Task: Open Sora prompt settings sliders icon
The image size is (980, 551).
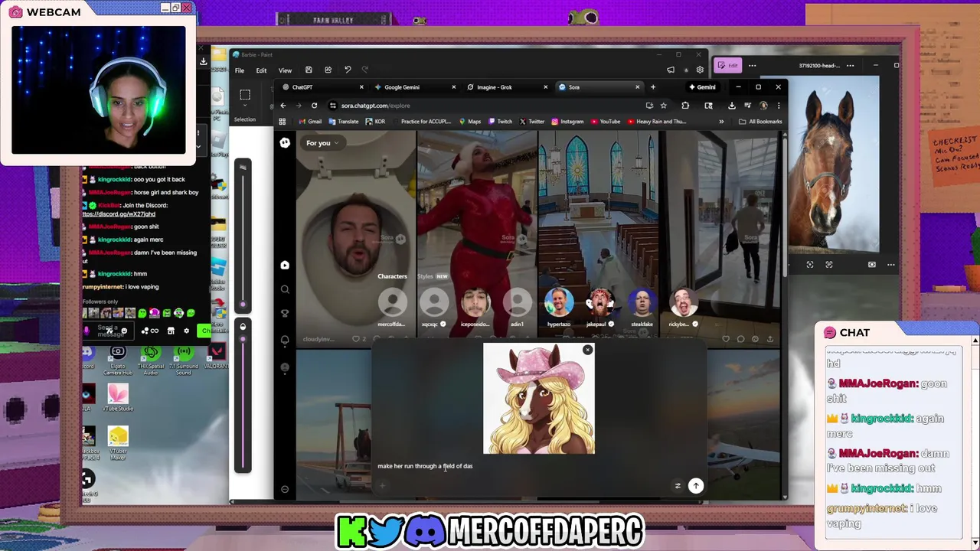Action: (678, 485)
